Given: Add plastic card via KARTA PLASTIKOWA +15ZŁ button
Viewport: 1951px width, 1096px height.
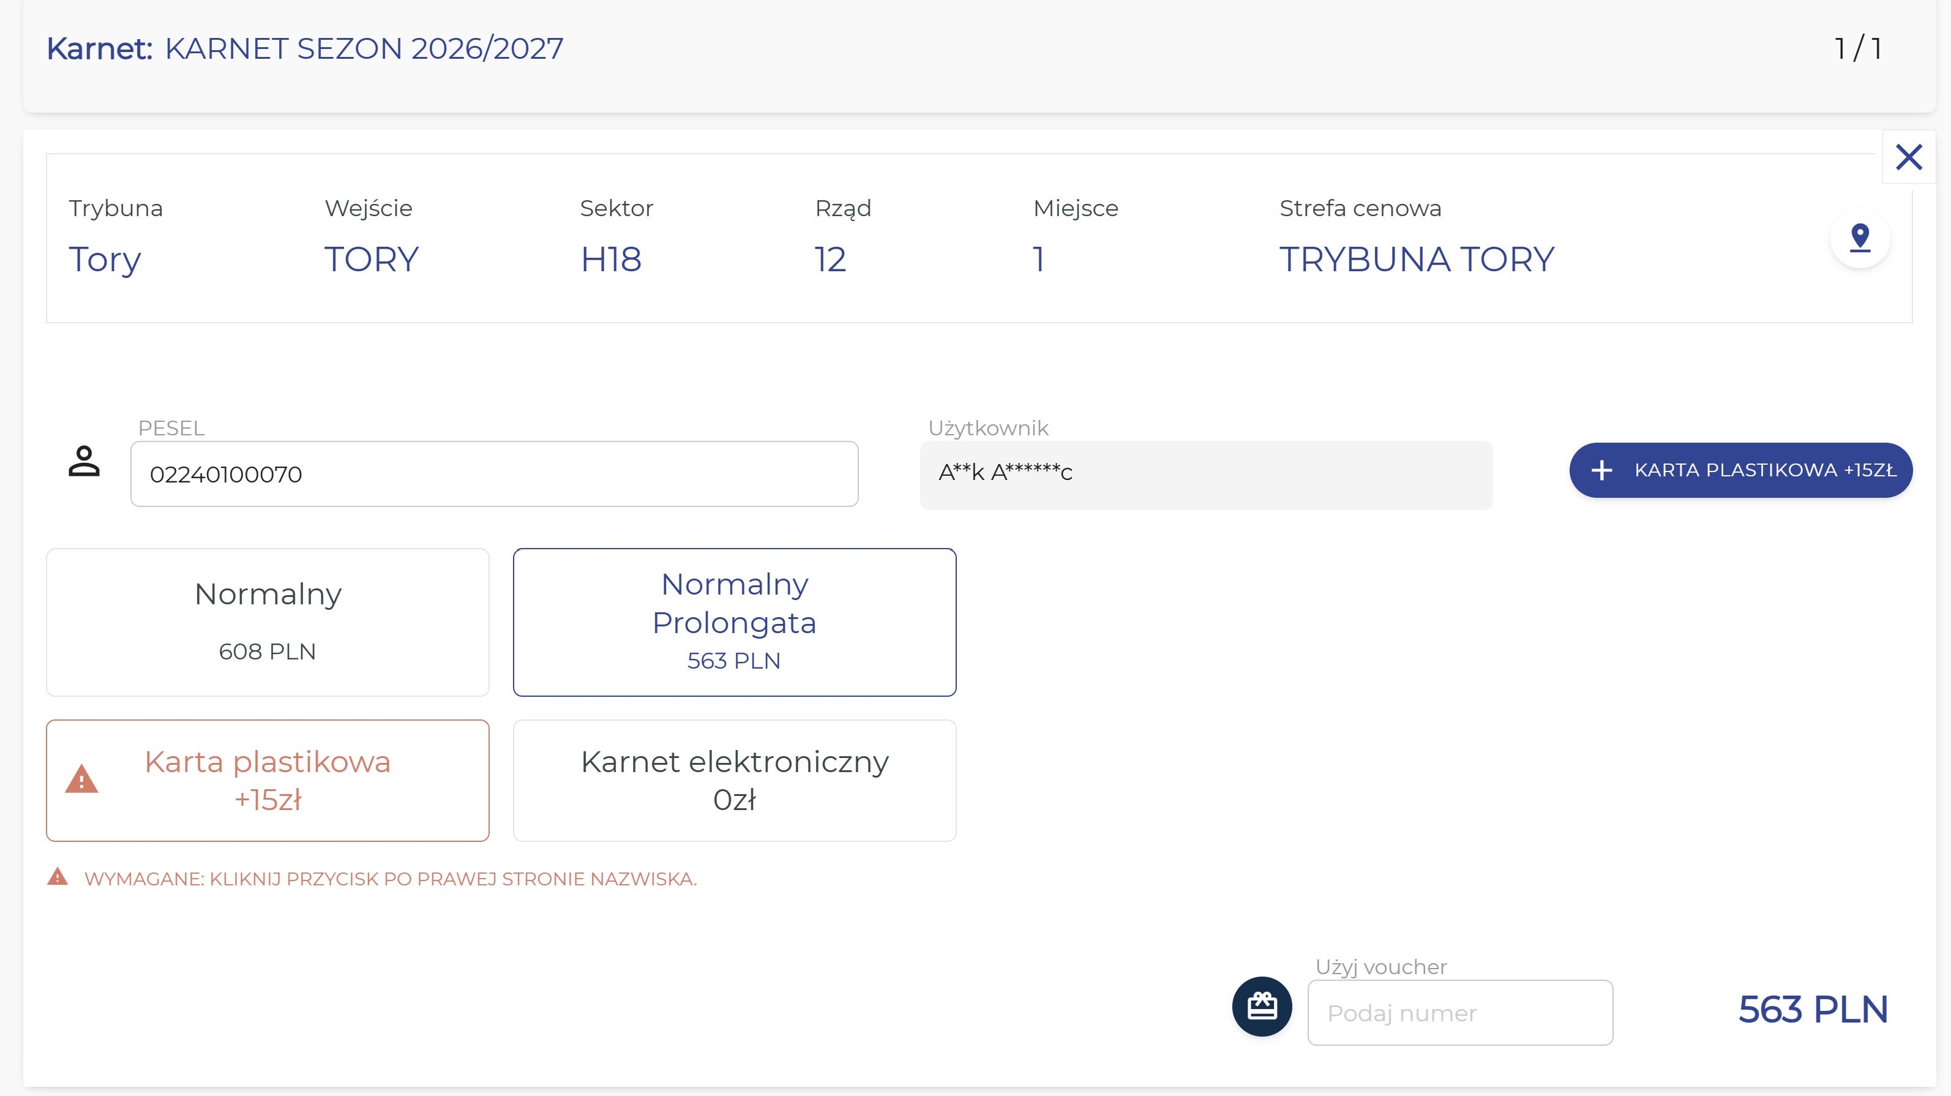Looking at the screenshot, I should pyautogui.click(x=1740, y=470).
